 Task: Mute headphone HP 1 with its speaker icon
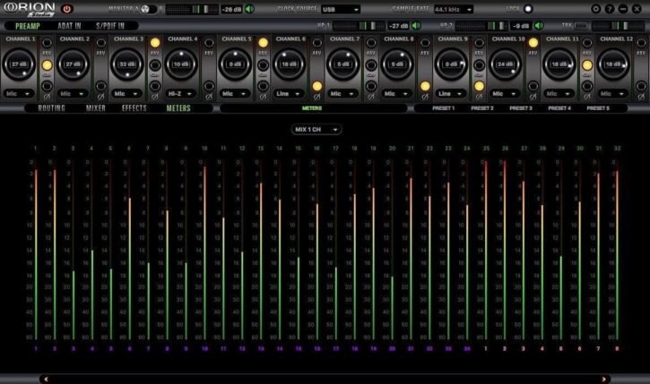(x=416, y=26)
